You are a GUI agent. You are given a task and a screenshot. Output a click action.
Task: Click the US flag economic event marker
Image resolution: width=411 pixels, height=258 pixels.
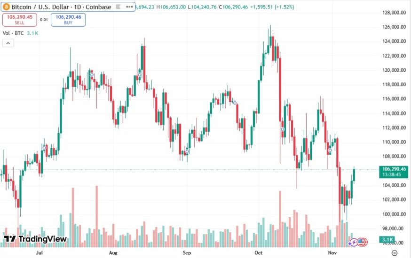pyautogui.click(x=361, y=242)
